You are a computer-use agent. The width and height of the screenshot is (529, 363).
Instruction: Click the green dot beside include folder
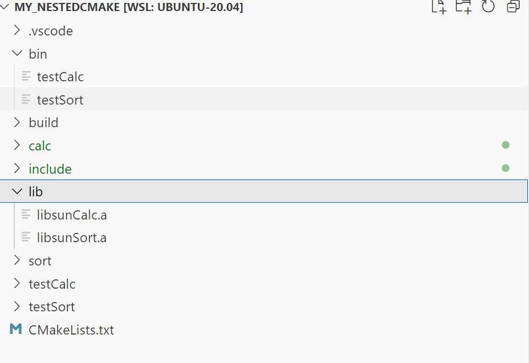(x=505, y=168)
